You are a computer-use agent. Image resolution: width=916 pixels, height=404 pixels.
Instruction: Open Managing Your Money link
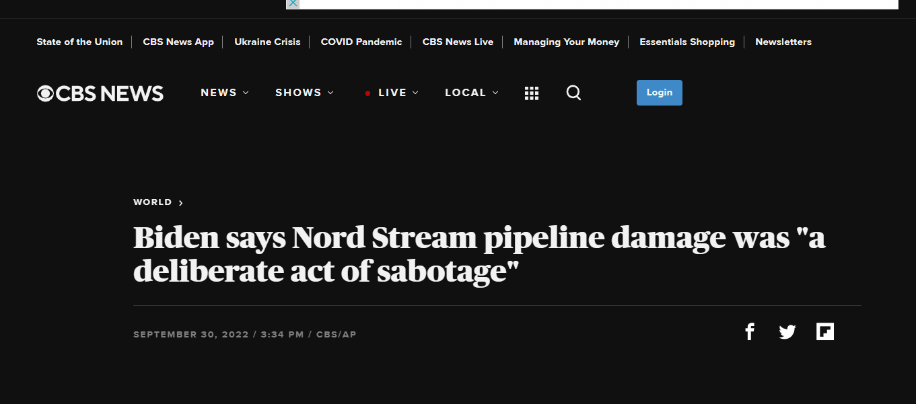pos(566,42)
